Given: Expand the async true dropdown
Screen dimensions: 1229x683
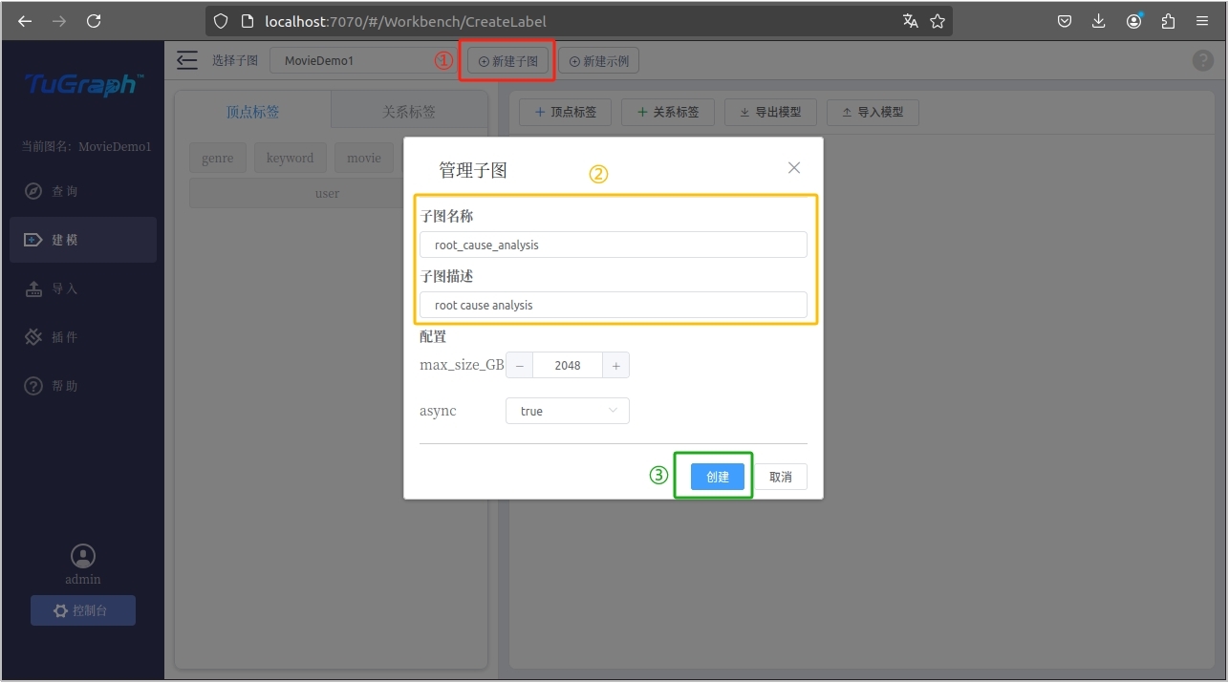Looking at the screenshot, I should pyautogui.click(x=567, y=411).
